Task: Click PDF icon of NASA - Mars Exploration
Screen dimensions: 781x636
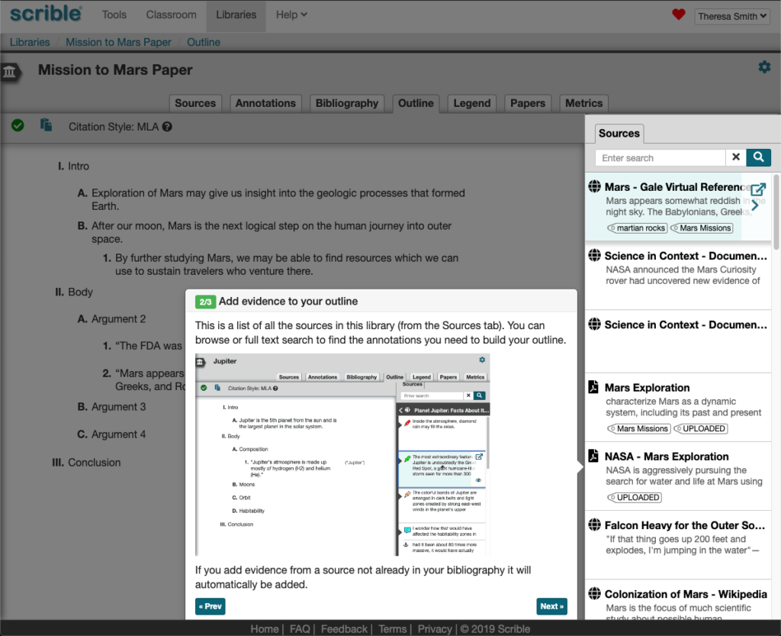Action: (593, 456)
